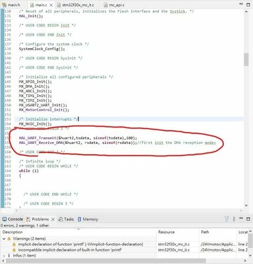Click the MX_MotorControl_Init(); line
253x264 pixels.
[x=44, y=110]
